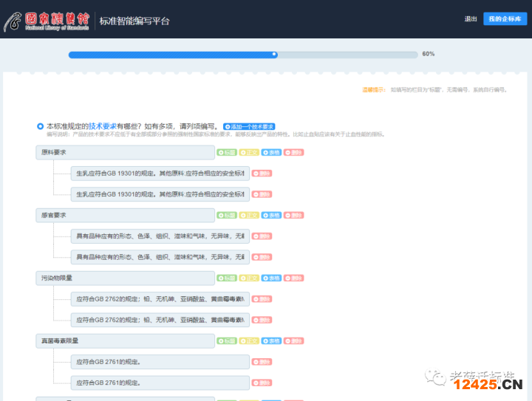Screen dimensions: 532x401
Task: Open 我的企标库 button
Action: [505, 19]
